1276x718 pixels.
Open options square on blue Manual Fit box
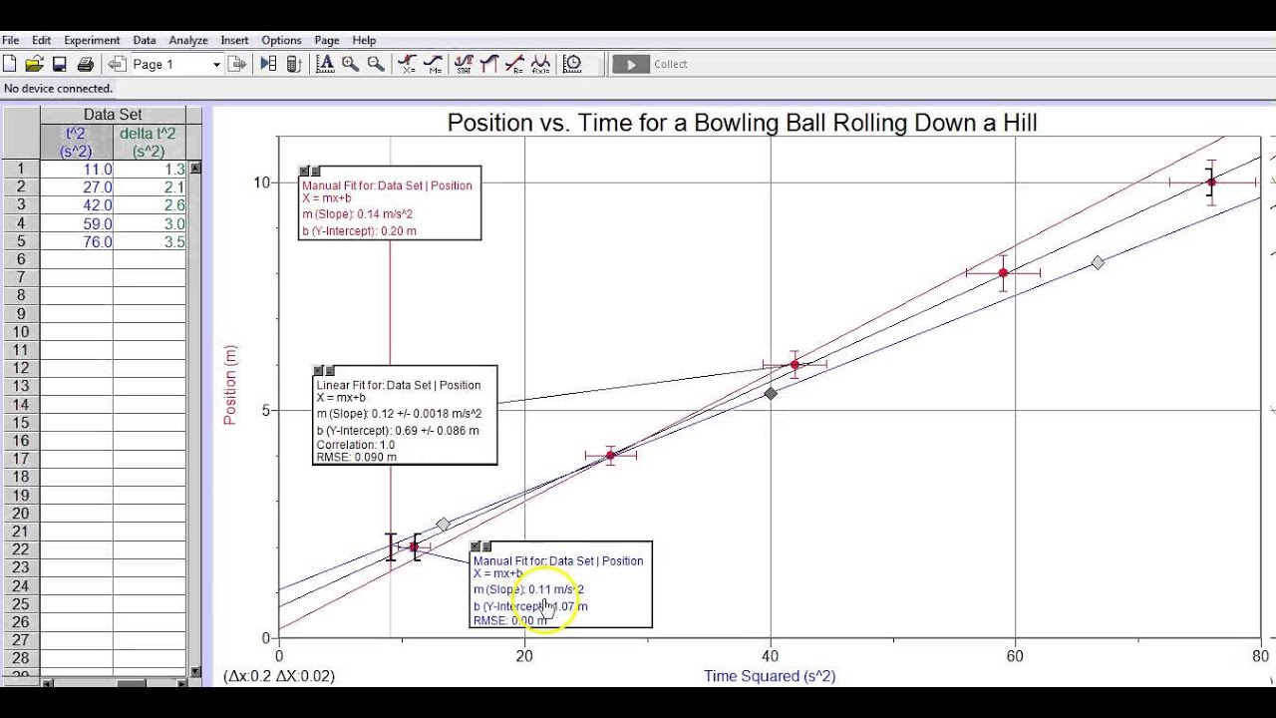click(x=487, y=546)
